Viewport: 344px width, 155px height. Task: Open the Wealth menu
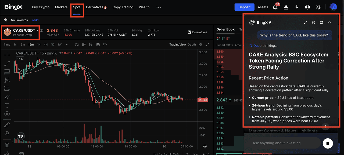144,7
